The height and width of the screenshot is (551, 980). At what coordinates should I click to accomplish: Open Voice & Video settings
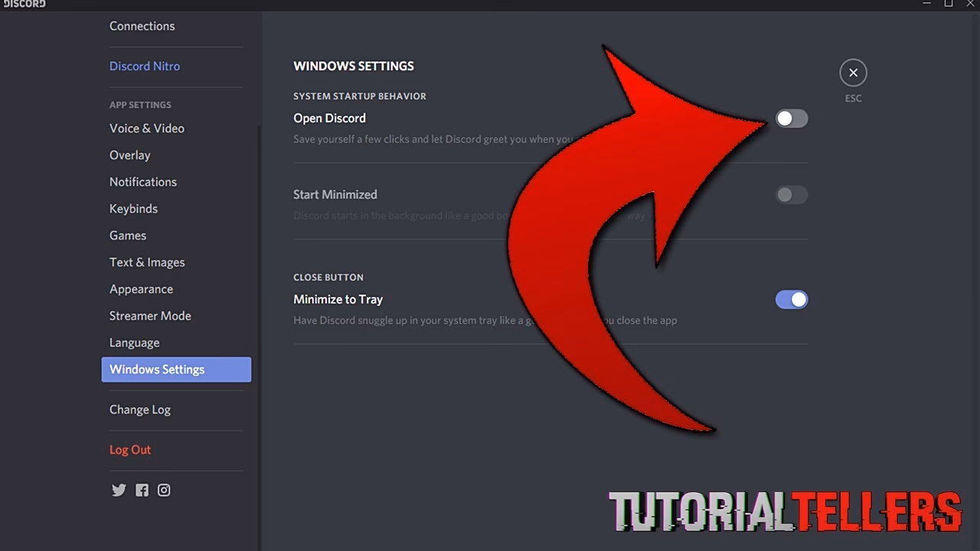coord(147,129)
